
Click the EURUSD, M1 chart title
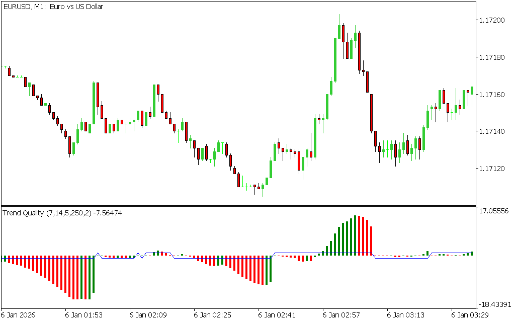(53, 7)
